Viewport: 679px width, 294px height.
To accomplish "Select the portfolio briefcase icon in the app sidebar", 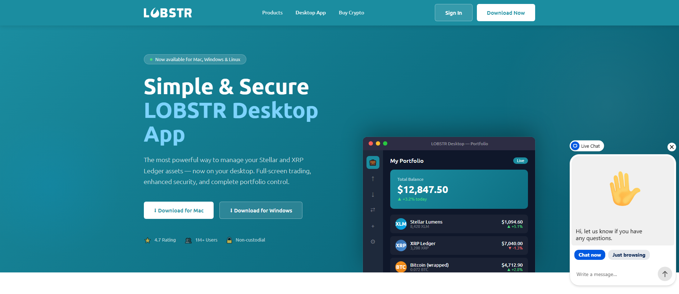I will 373,162.
